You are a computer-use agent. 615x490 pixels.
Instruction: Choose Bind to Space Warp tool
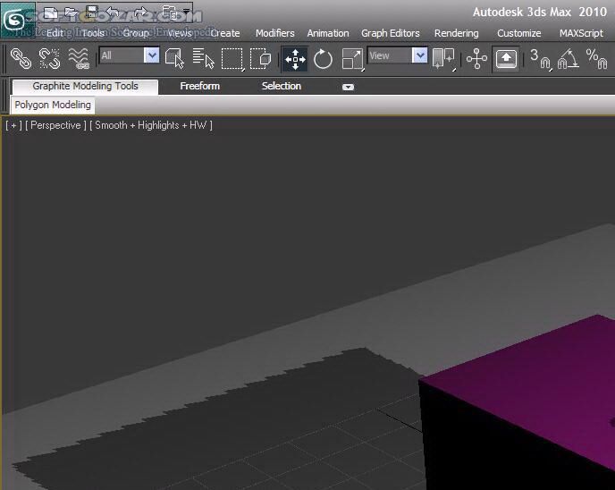pyautogui.click(x=79, y=59)
